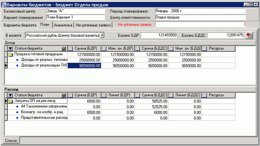260x146 pixels.
Task: Click bullet icon of 44 Таможенное оформление
Action: (x=17, y=106)
